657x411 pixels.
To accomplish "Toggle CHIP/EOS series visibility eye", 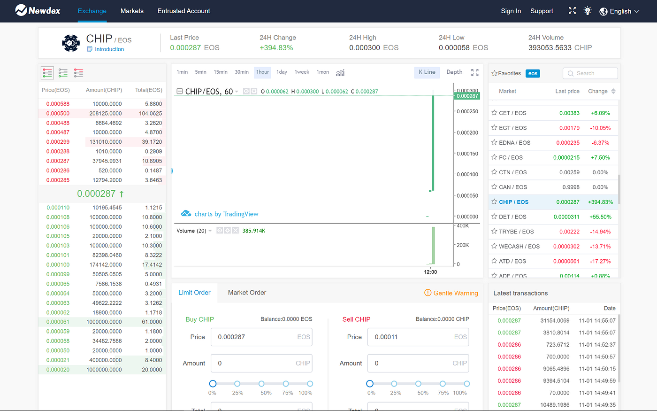I will coord(246,91).
